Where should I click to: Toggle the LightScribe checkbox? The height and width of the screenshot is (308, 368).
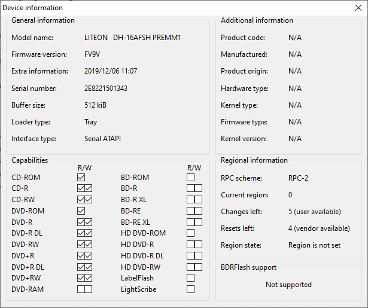pyautogui.click(x=191, y=289)
